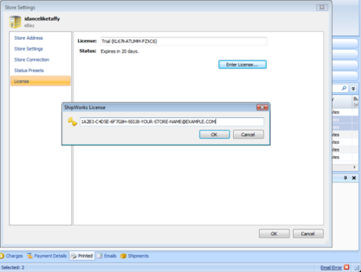Click the license key input in ShipWorks License dialog
The height and width of the screenshot is (272, 361).
click(172, 122)
